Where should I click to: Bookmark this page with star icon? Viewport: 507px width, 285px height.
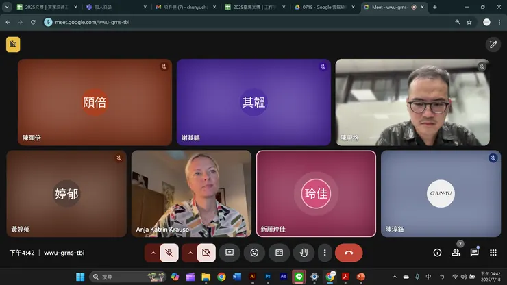pos(469,22)
